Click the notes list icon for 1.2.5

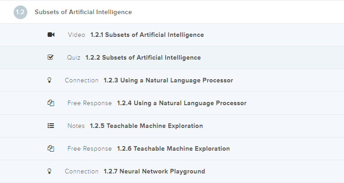click(x=51, y=126)
